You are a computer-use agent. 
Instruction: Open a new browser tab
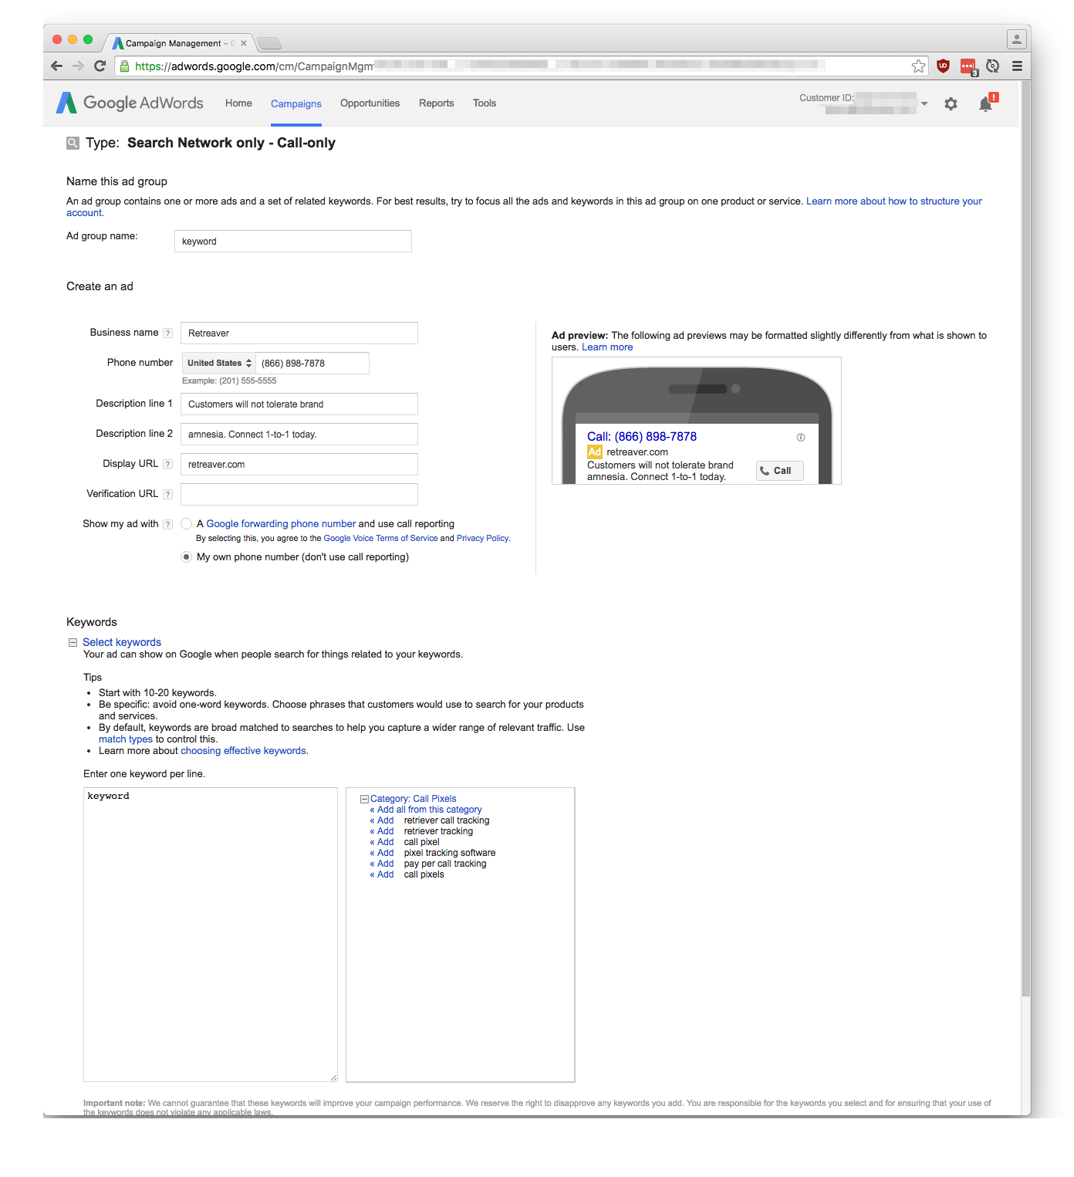click(268, 43)
